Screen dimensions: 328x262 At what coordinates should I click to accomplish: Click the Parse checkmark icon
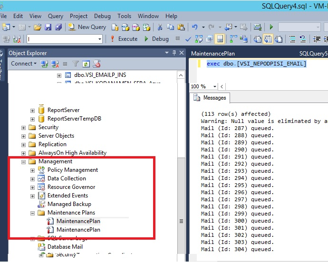click(x=188, y=39)
